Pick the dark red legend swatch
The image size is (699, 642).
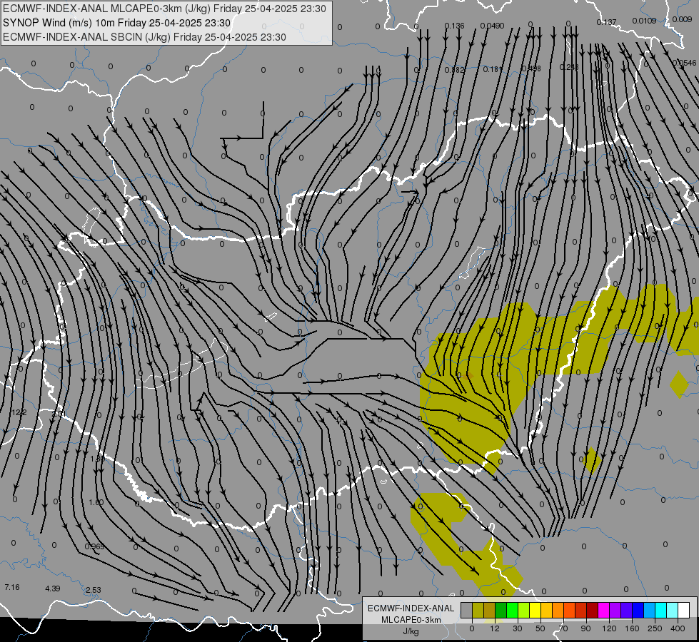coord(593,610)
